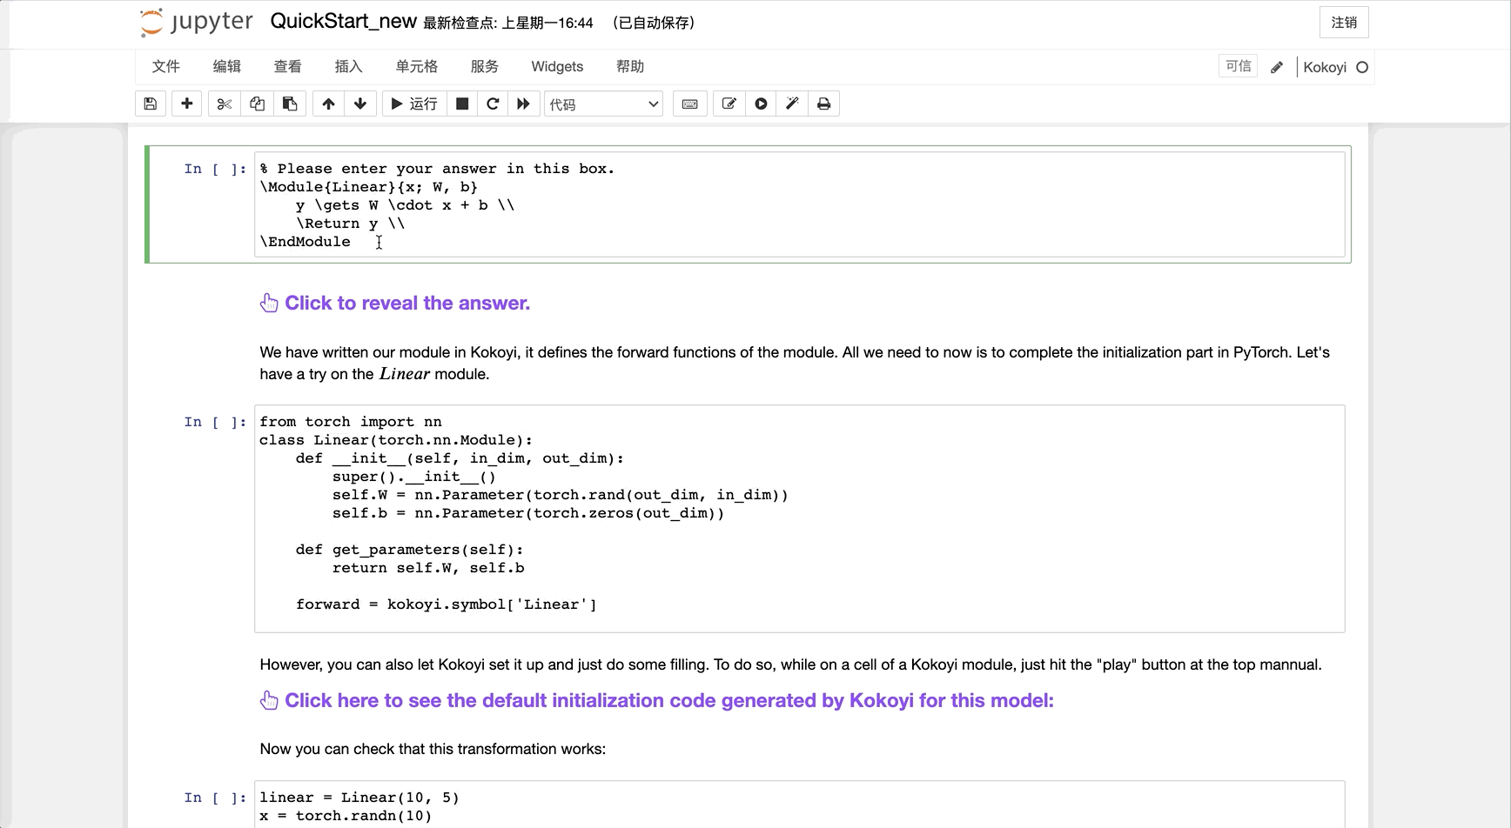
Task: Cut the selected cell with scissors icon
Action: click(x=225, y=104)
